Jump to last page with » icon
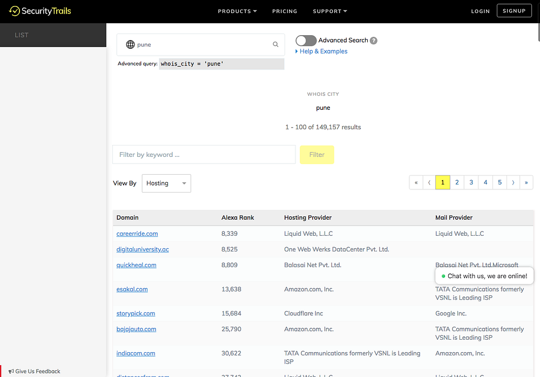This screenshot has width=540, height=377. click(526, 182)
